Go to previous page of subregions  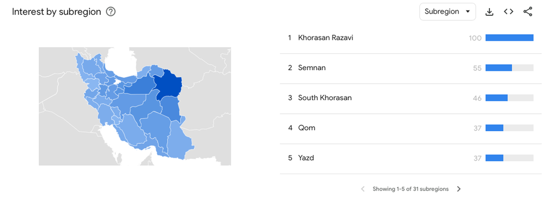[363, 189]
